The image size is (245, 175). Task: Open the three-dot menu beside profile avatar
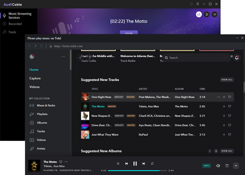[63, 57]
